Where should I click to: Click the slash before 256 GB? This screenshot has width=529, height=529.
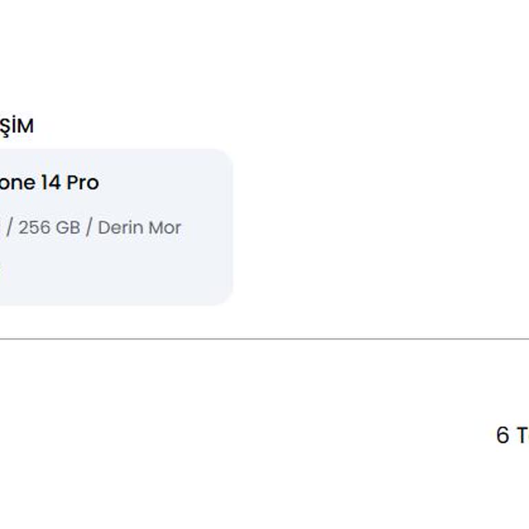tap(9, 227)
